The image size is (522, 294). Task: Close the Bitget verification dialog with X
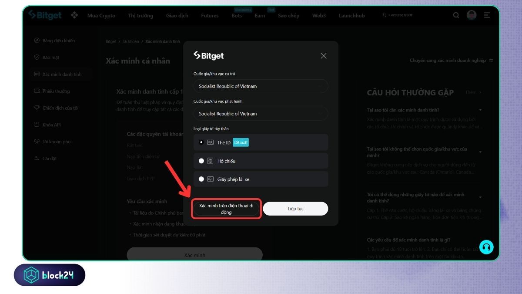(x=323, y=56)
